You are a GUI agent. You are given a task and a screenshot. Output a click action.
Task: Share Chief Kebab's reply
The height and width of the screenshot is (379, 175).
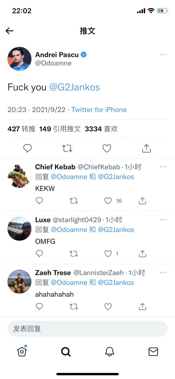point(142,201)
